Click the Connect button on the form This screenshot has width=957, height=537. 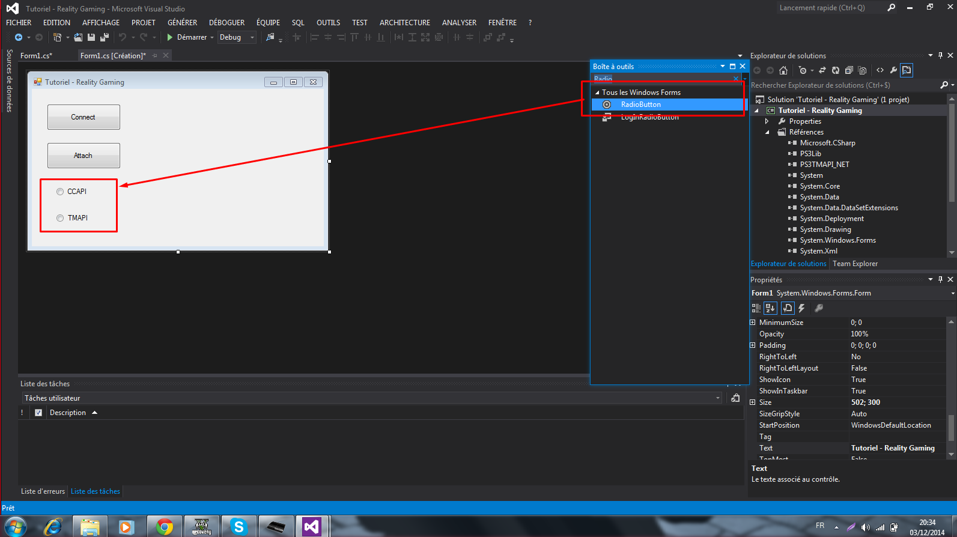[x=84, y=117]
